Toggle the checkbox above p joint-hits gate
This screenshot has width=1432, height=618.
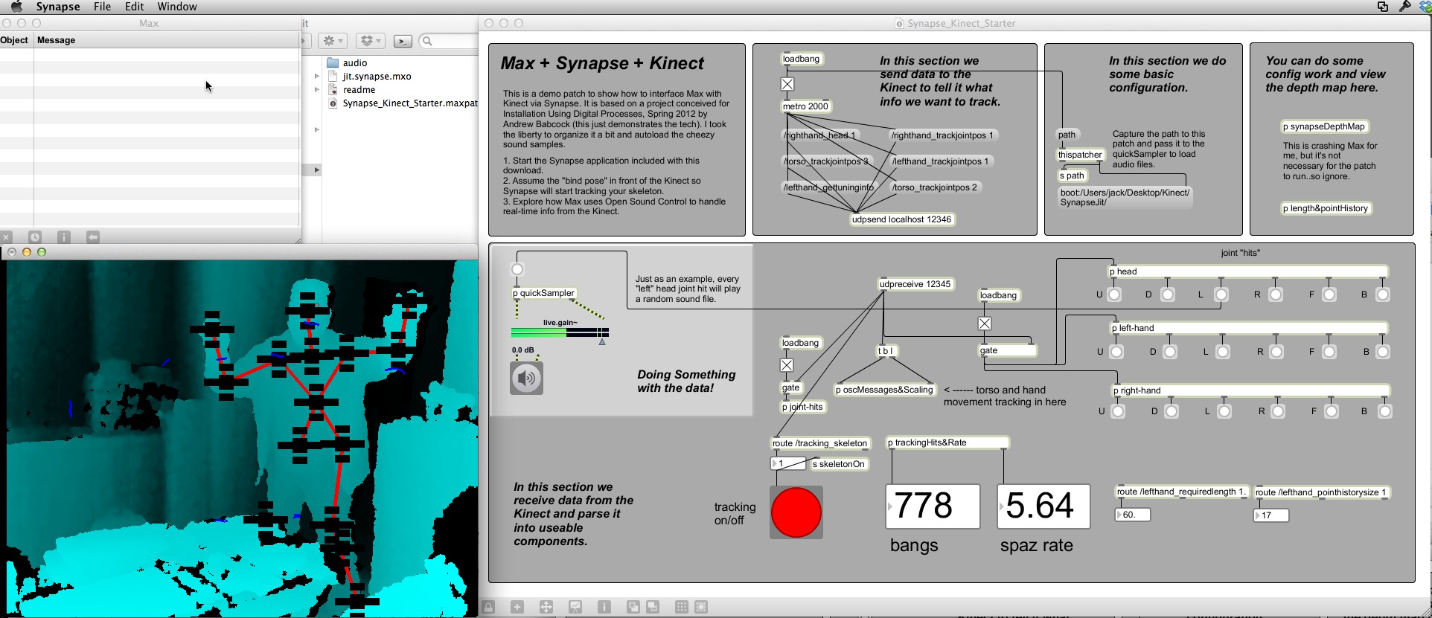[x=787, y=365]
